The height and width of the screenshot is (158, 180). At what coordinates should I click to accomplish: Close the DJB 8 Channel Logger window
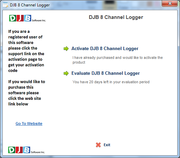point(170,3)
